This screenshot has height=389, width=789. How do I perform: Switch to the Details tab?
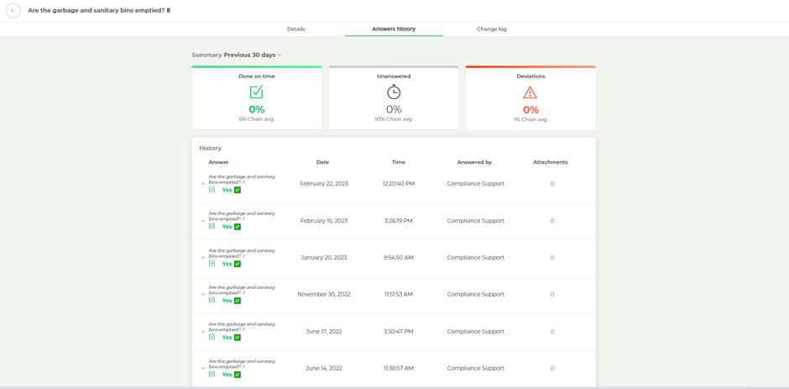295,29
